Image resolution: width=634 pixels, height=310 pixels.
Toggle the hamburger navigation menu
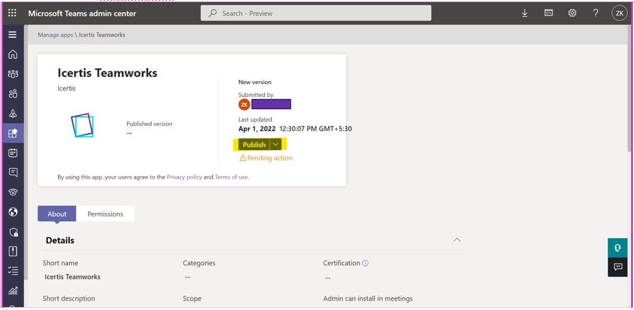[x=12, y=35]
